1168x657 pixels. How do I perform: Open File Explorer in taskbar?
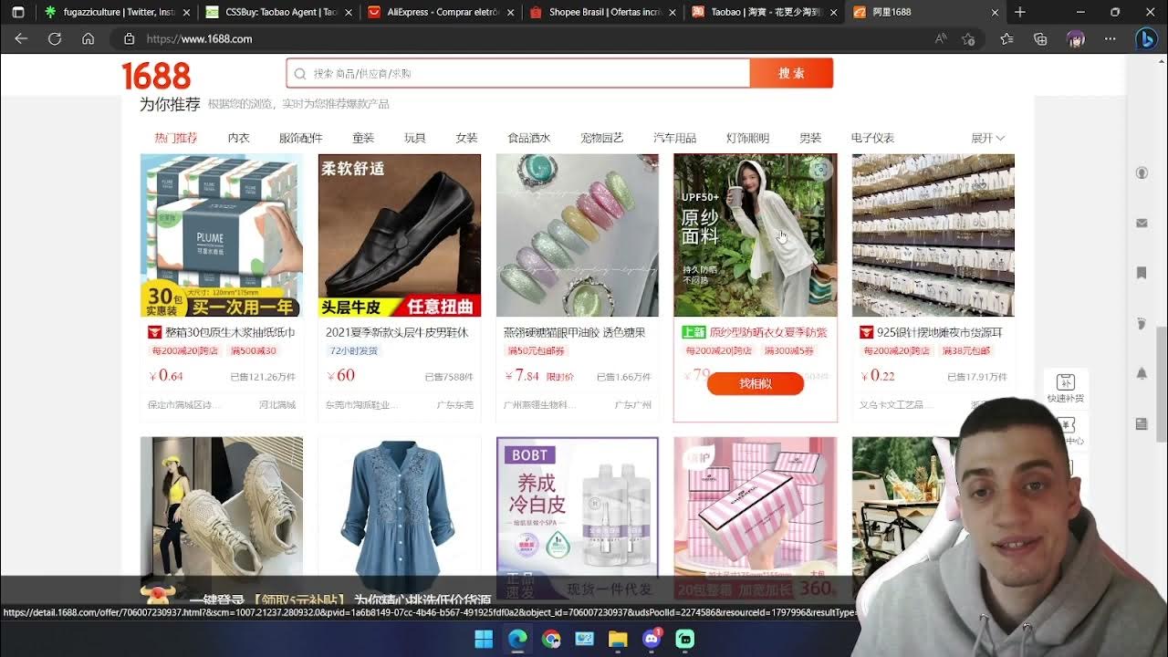click(618, 639)
